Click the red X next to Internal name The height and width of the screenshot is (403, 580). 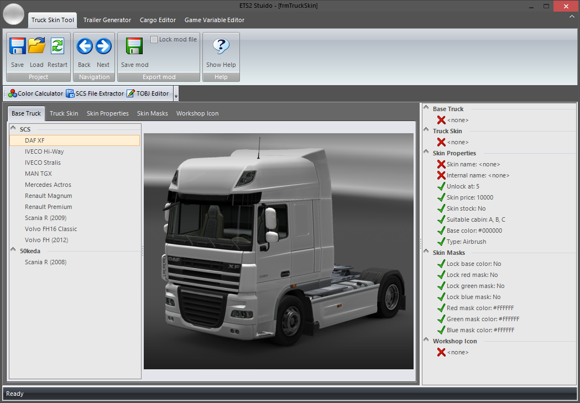pos(441,175)
